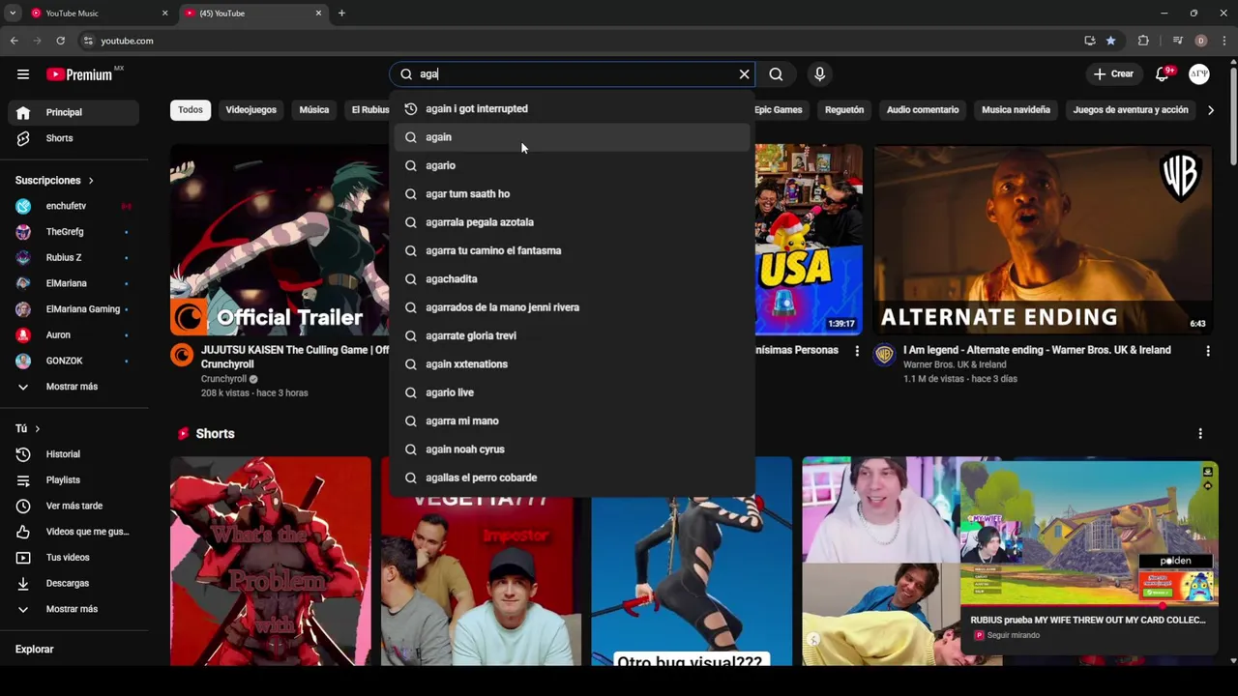
Task: Open the ElMariana Gaming channel
Action: pos(74,309)
